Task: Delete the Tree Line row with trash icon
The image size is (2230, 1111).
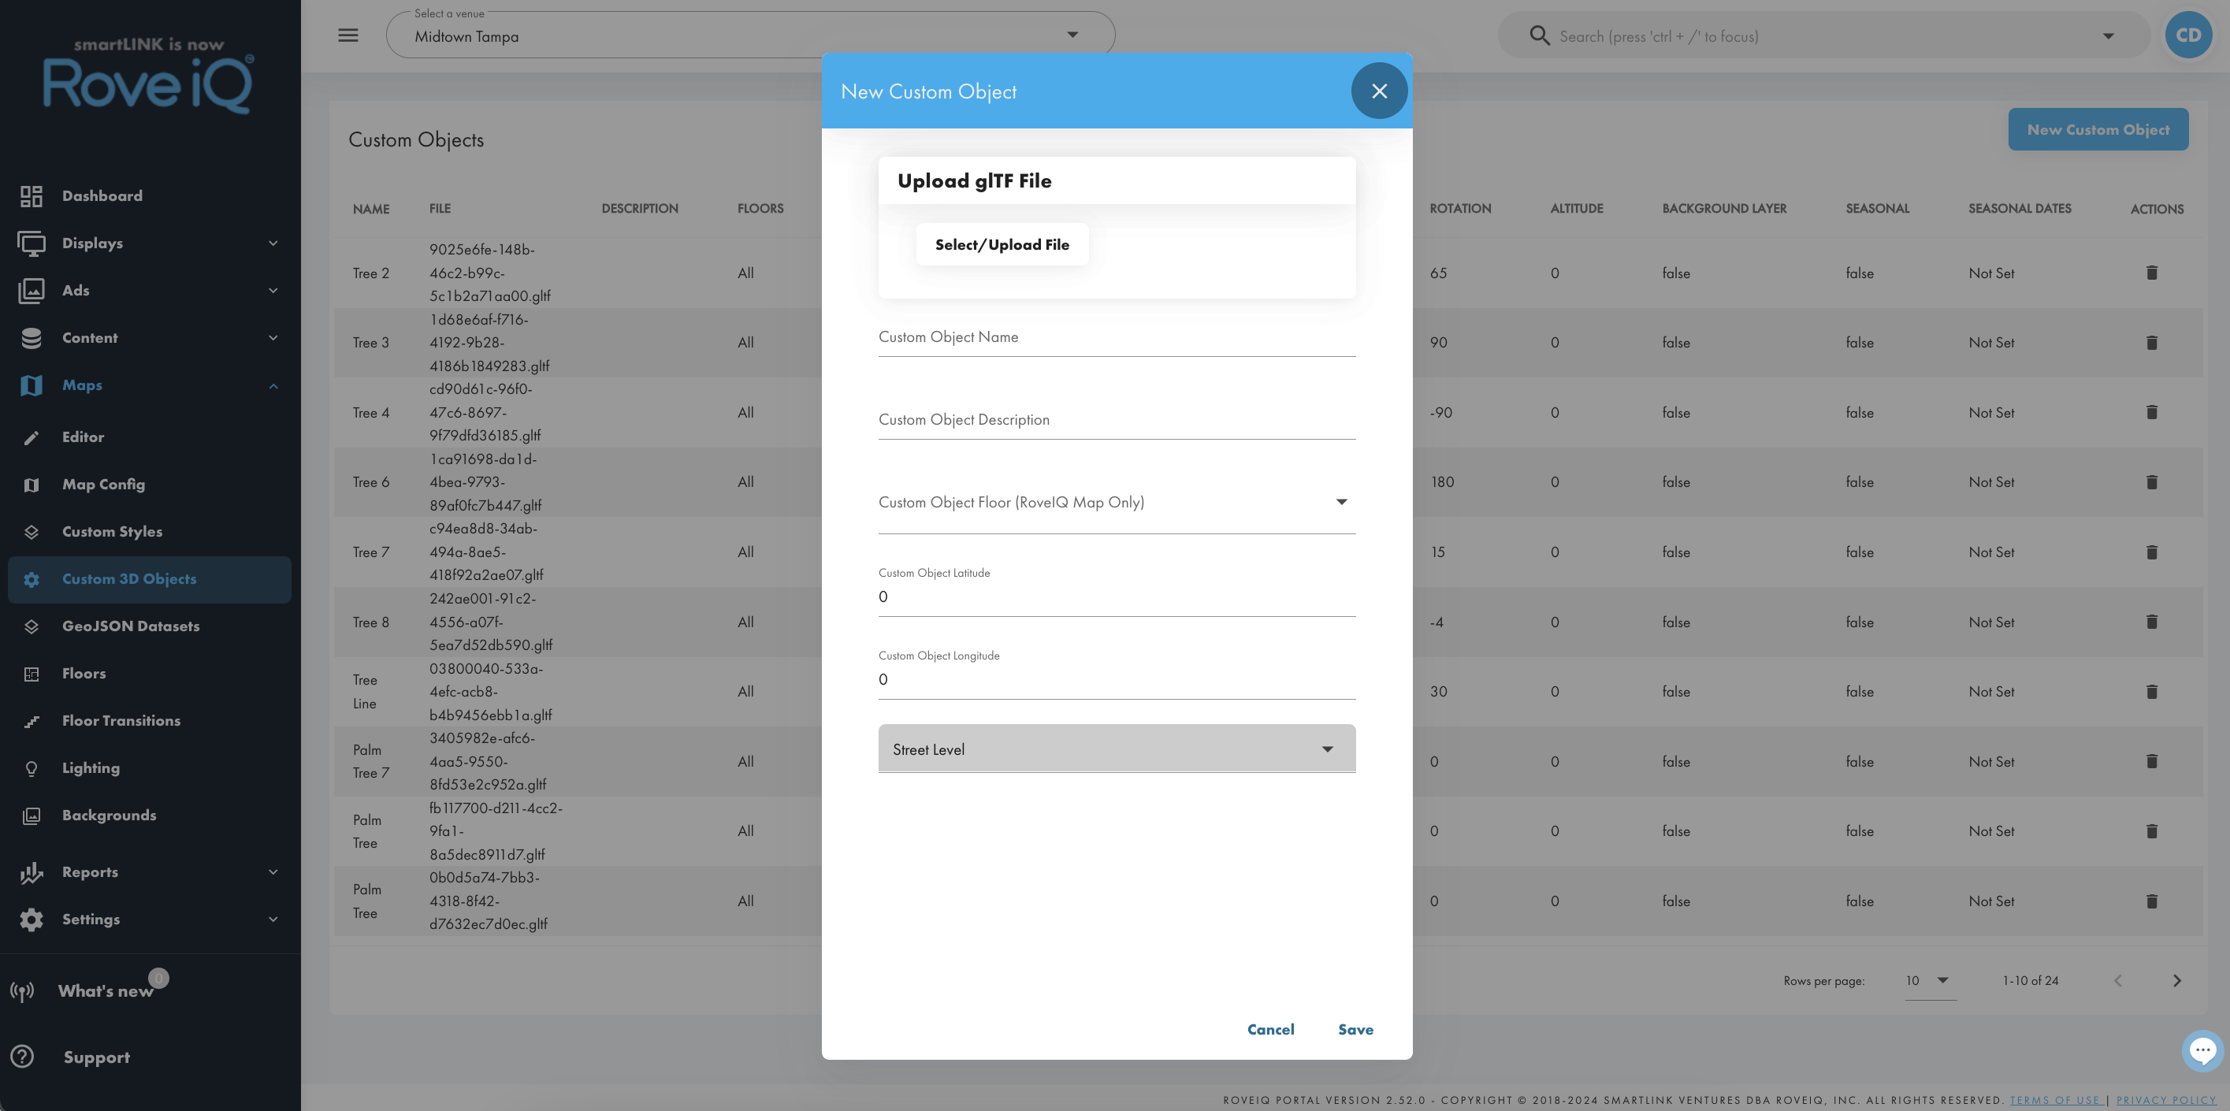Action: pyautogui.click(x=2152, y=692)
